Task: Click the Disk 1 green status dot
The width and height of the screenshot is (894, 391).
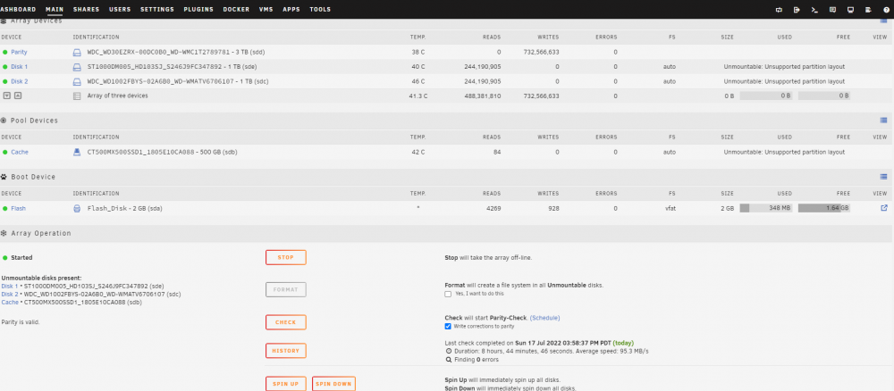Action: pos(5,67)
